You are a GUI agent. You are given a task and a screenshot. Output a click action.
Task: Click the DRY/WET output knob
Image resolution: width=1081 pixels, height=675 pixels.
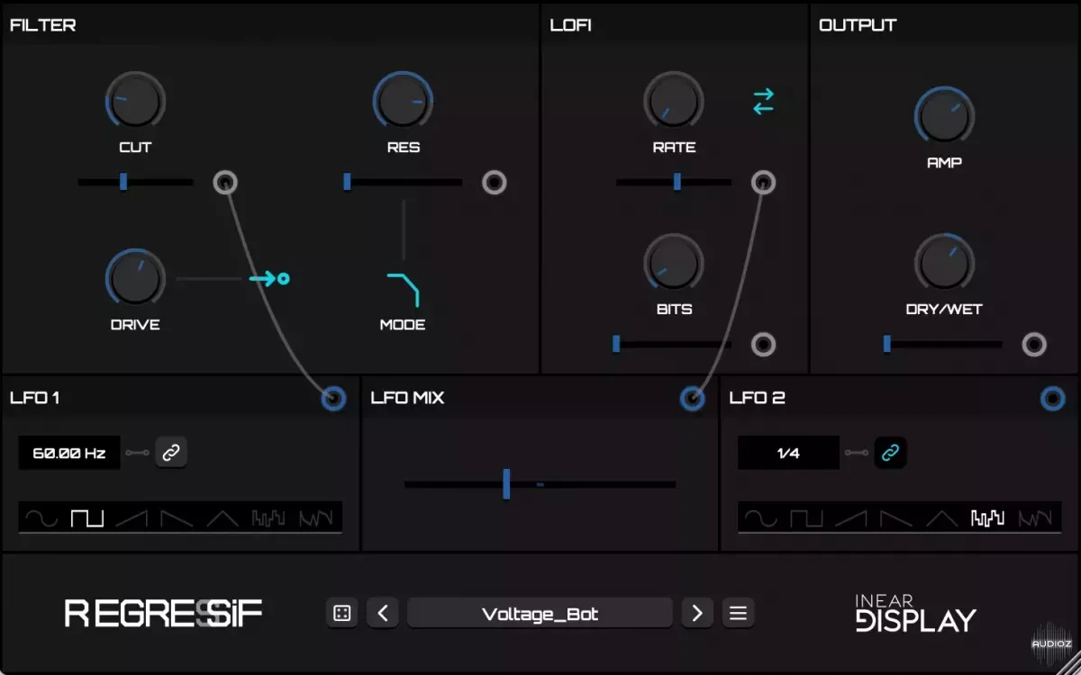pyautogui.click(x=944, y=263)
